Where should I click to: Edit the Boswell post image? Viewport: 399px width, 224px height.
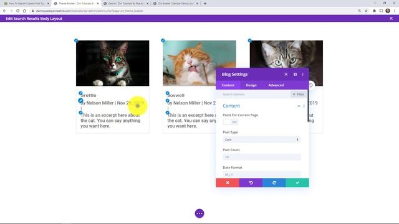(x=163, y=40)
